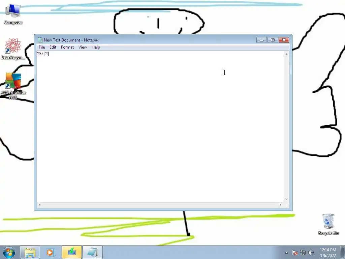Open the Windows Start menu
This screenshot has height=259, width=345.
9,252
